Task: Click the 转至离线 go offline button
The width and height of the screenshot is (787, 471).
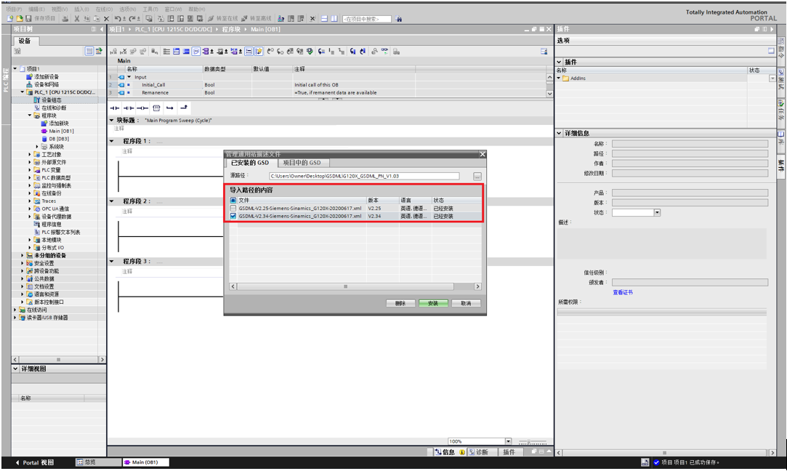Action: pos(256,19)
